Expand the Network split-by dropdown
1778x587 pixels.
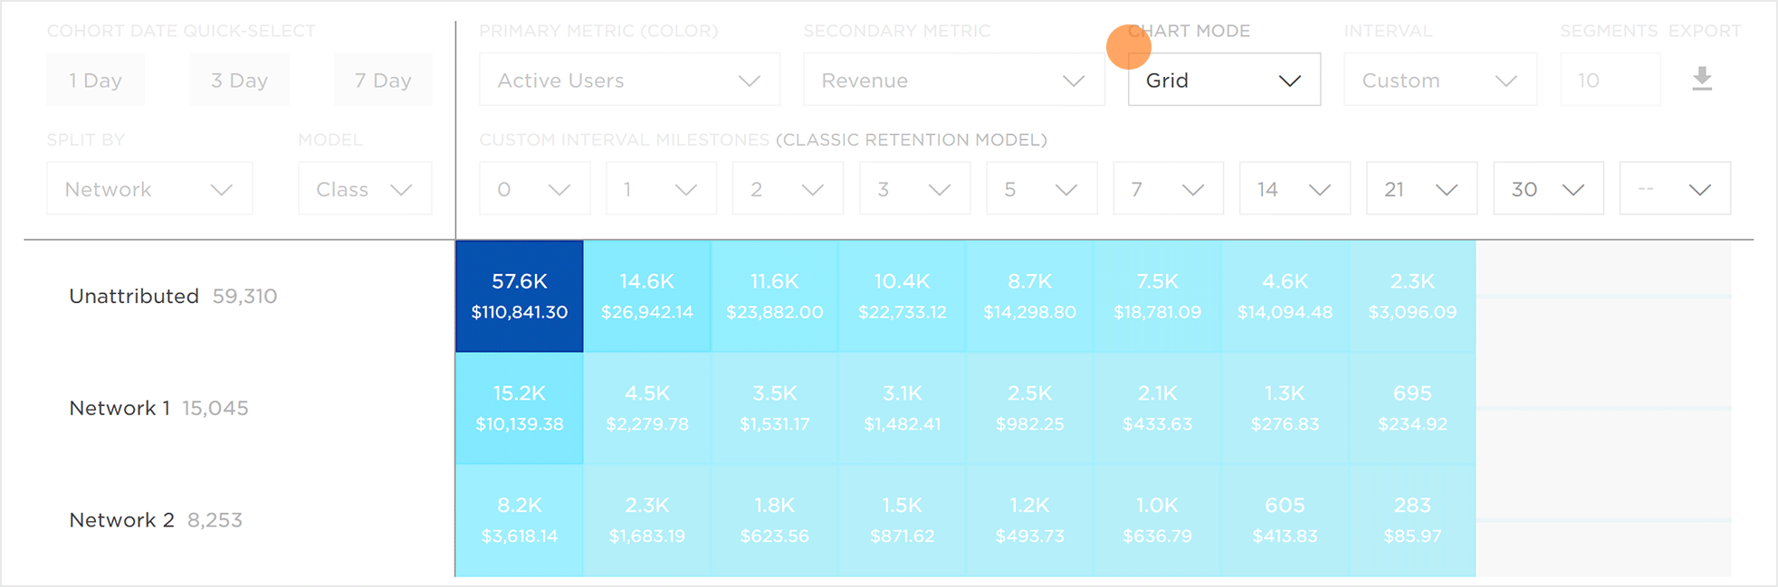149,189
